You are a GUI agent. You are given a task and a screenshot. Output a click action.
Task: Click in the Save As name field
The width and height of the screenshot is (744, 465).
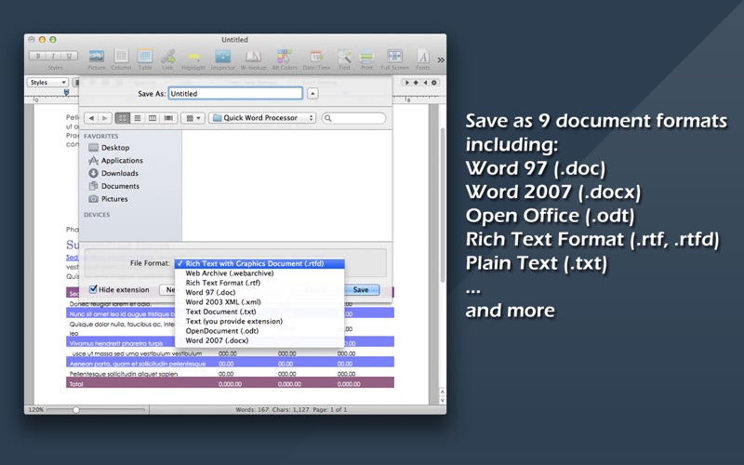(x=235, y=94)
